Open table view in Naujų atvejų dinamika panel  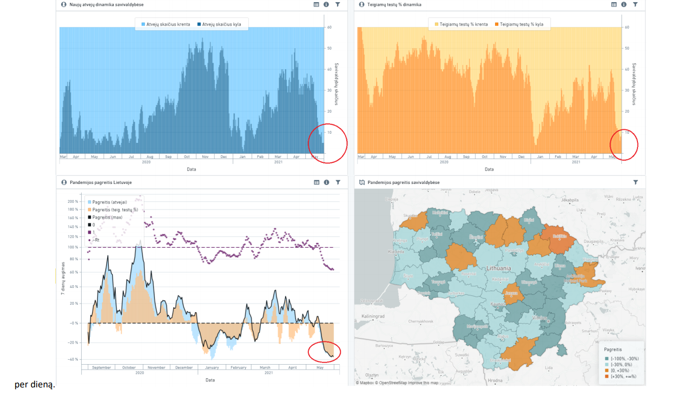pyautogui.click(x=317, y=4)
